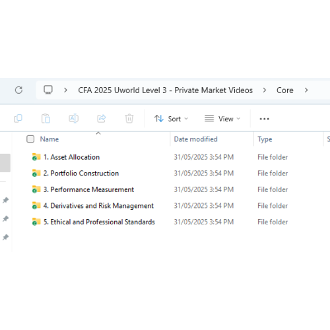Open the Sort dropdown

tap(171, 119)
